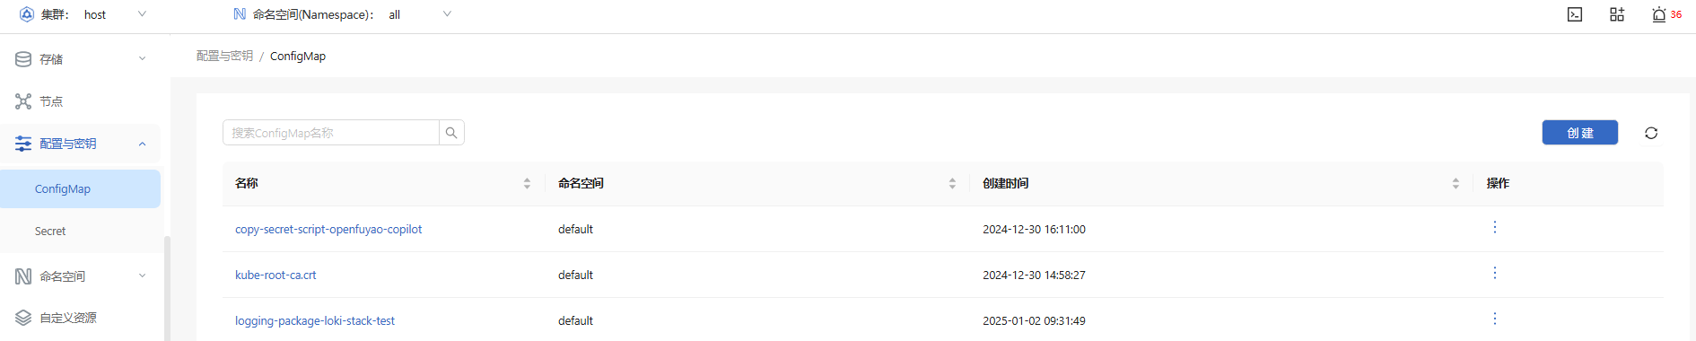Open the add-apps grid icon

tap(1617, 14)
